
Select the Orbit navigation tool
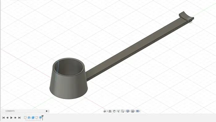pyautogui.click(x=105, y=111)
